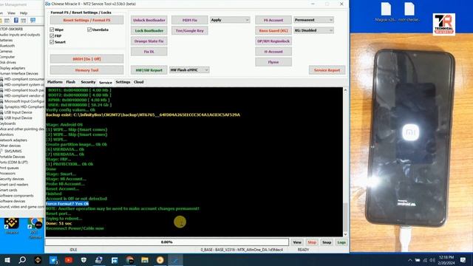Viewport: 473px width, 266px height.
Task: Select the Service tab
Action: pyautogui.click(x=105, y=82)
